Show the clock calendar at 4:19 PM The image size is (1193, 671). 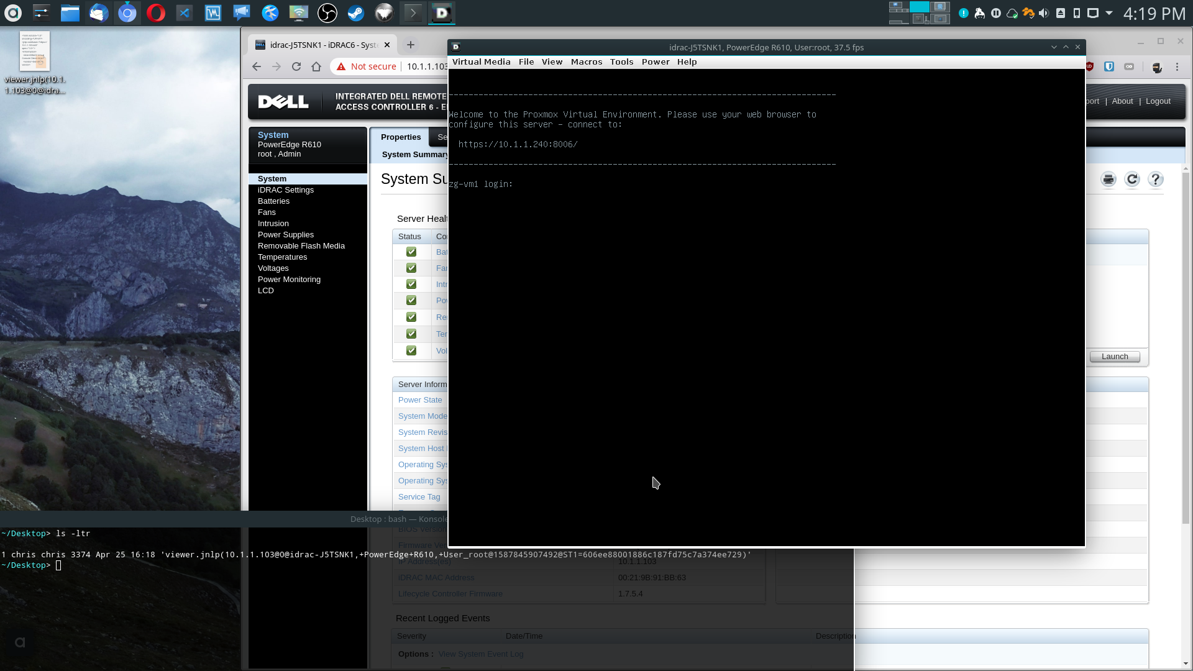coord(1154,14)
